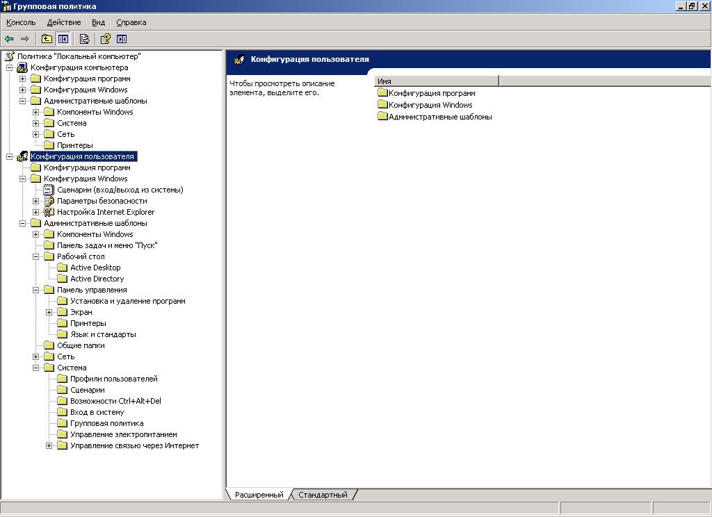712x517 pixels.
Task: Select the Установка и удаление программ item
Action: coord(128,301)
